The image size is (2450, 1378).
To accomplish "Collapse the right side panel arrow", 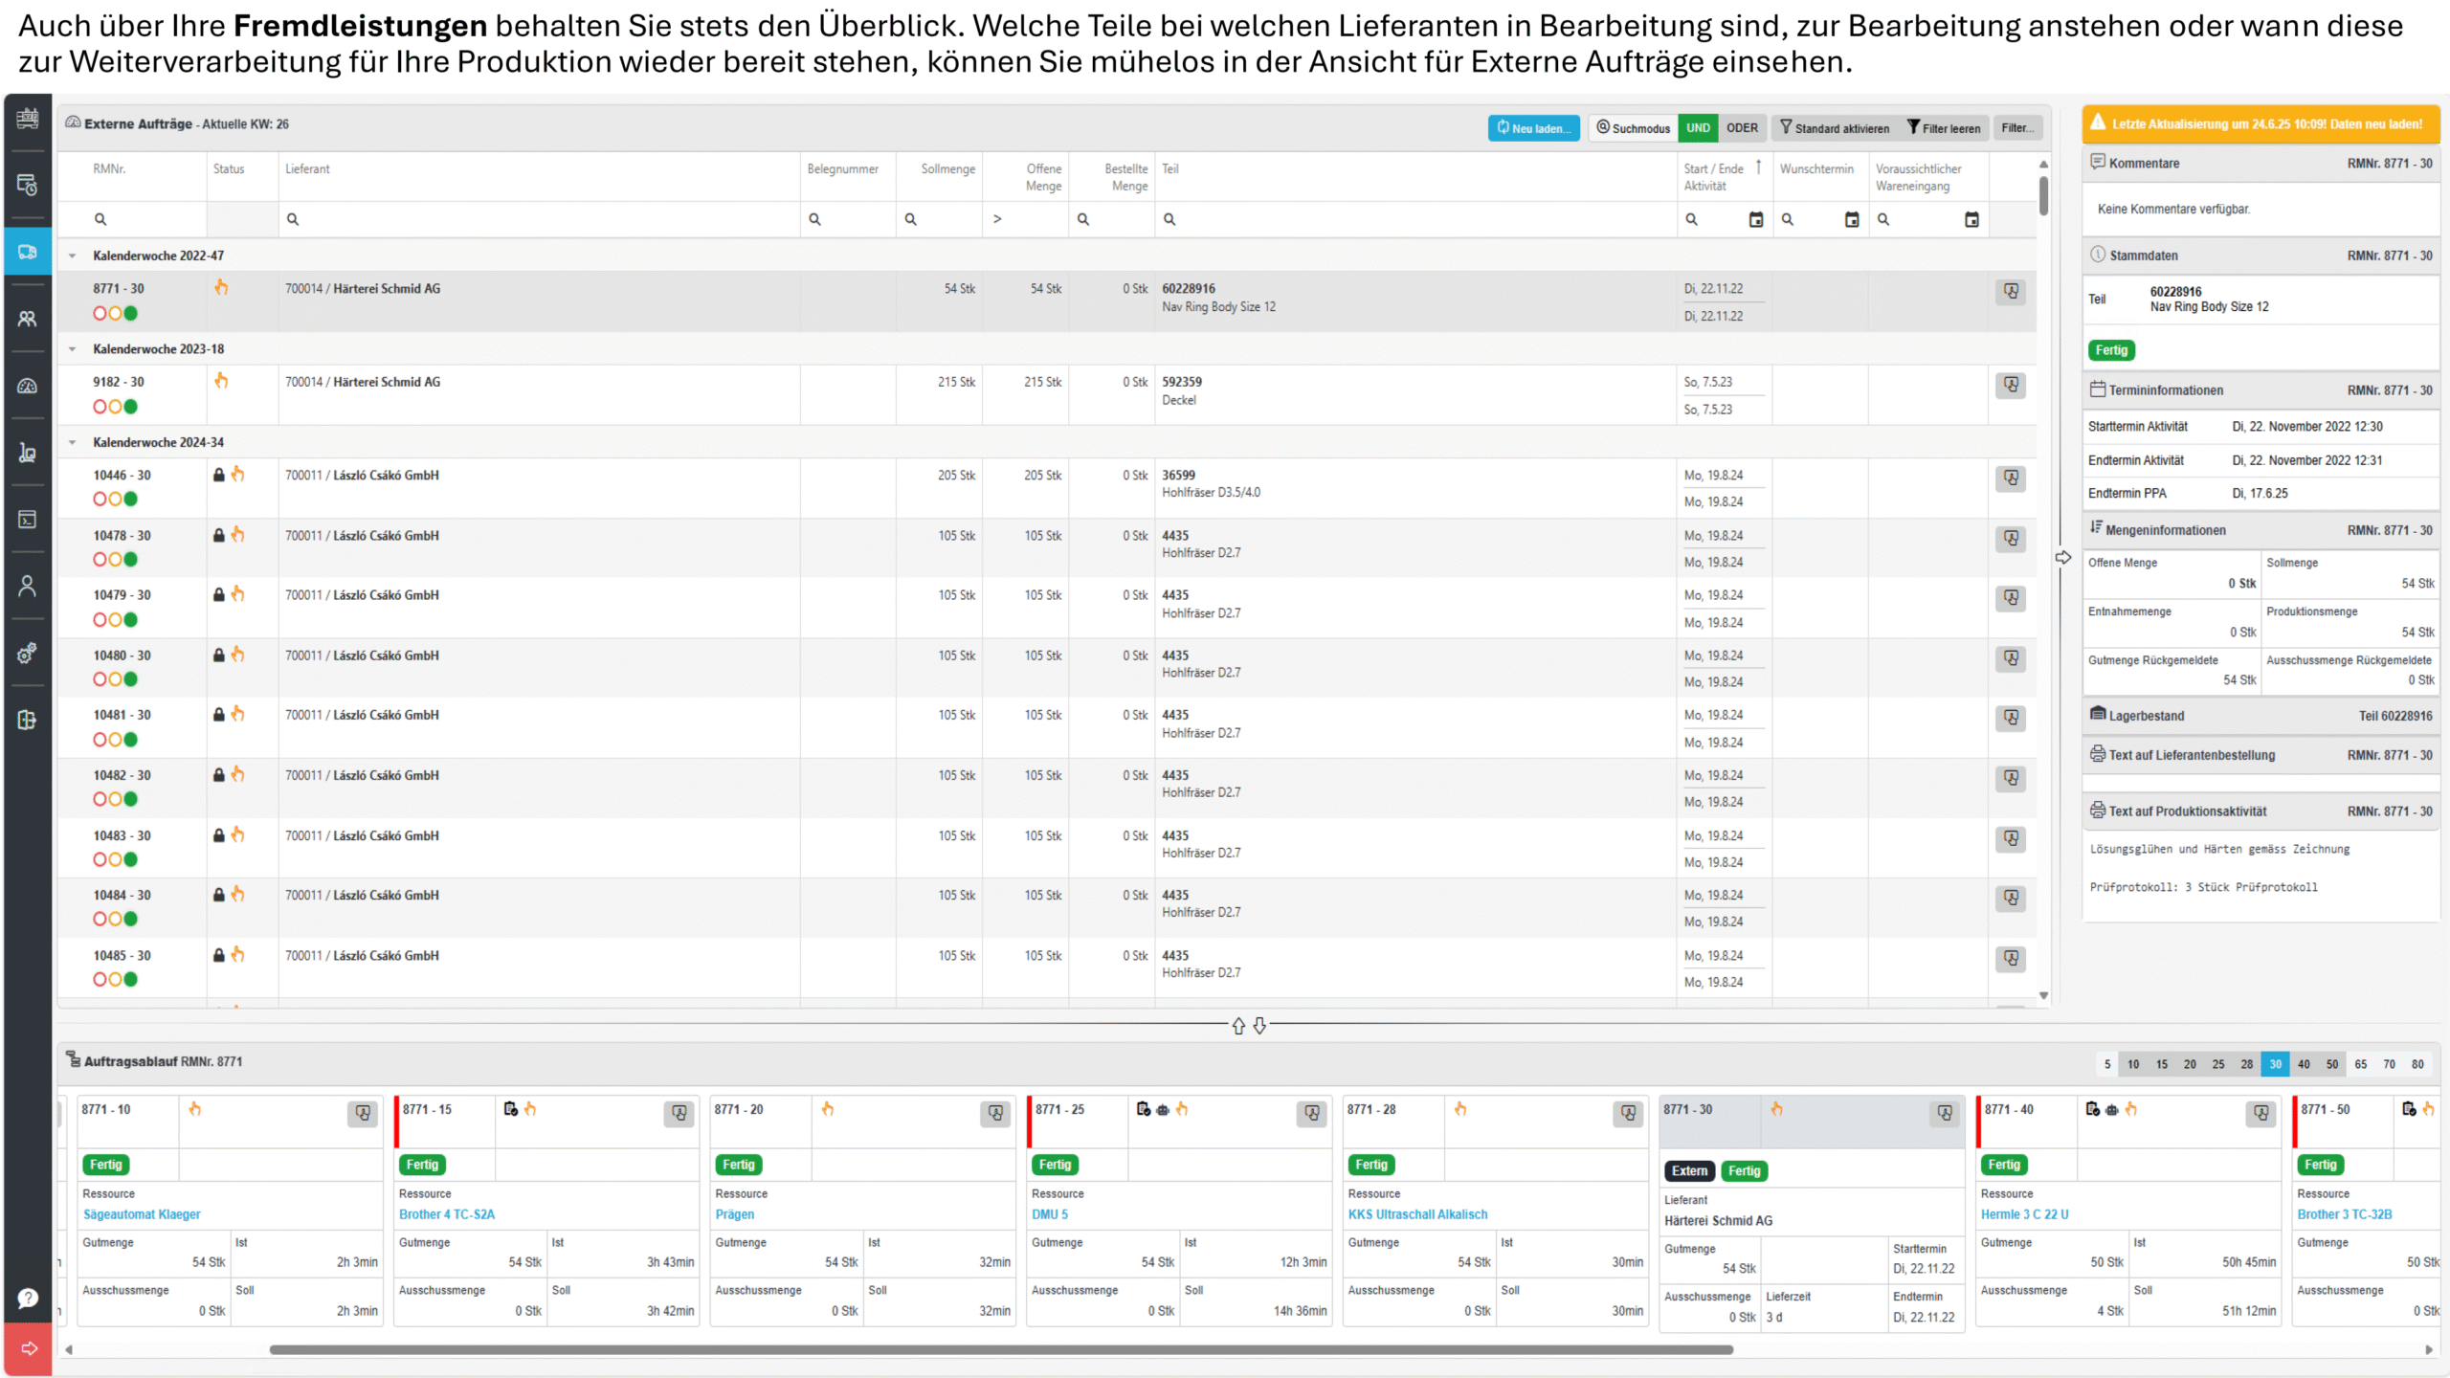I will [2063, 557].
